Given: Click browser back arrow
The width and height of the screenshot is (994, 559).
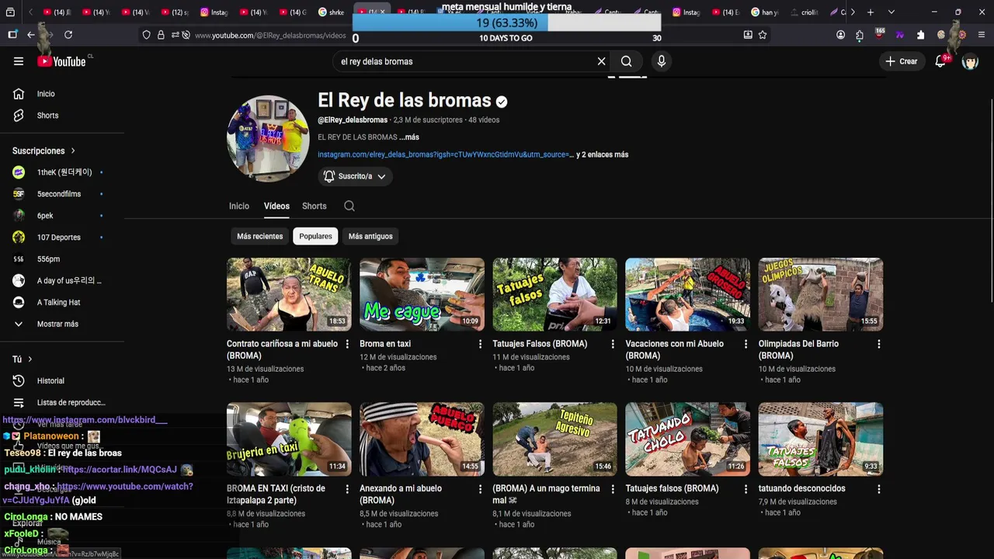Looking at the screenshot, I should click(31, 35).
